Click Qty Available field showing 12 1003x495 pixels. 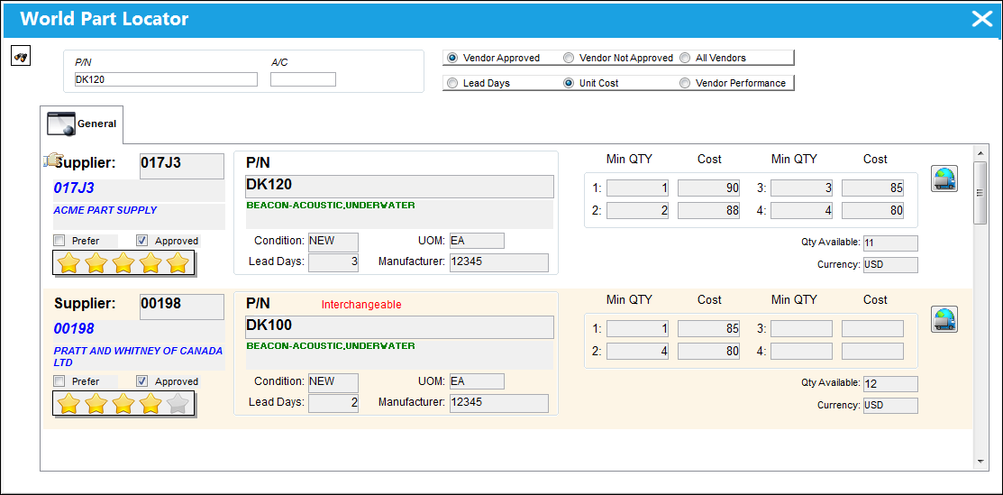click(x=890, y=384)
